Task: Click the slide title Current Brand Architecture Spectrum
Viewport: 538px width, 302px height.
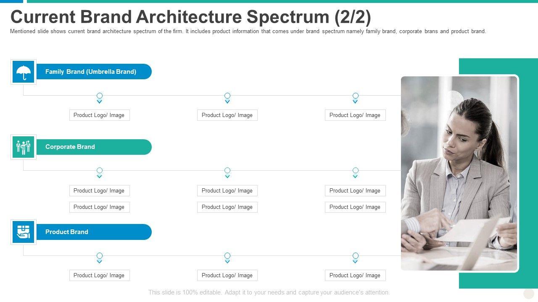Action: (x=190, y=17)
